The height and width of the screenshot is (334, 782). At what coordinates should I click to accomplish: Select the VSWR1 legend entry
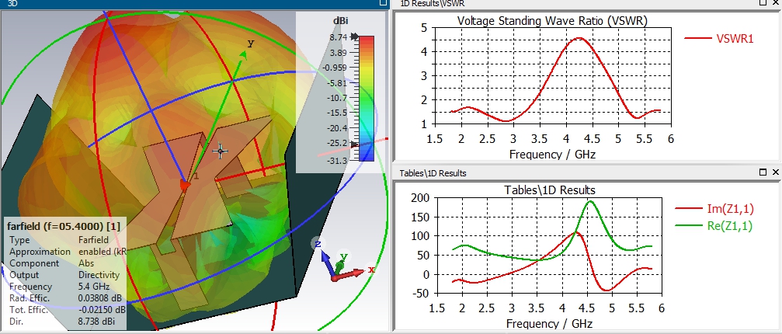(x=718, y=38)
